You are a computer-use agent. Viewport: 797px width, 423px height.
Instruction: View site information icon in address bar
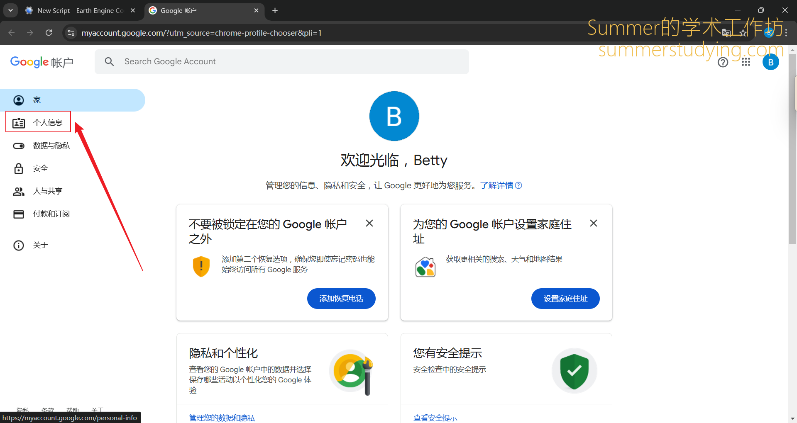71,33
